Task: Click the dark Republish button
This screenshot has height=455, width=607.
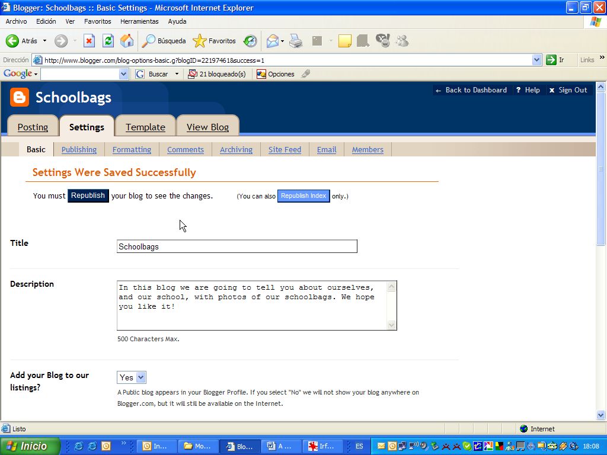Action: click(88, 196)
